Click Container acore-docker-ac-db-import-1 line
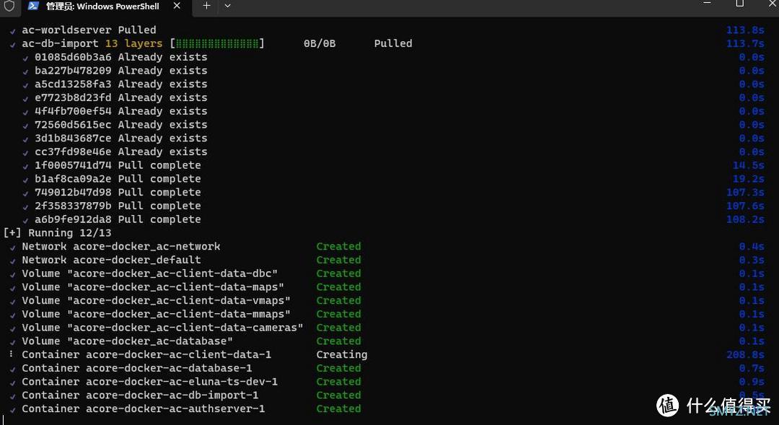 click(140, 395)
